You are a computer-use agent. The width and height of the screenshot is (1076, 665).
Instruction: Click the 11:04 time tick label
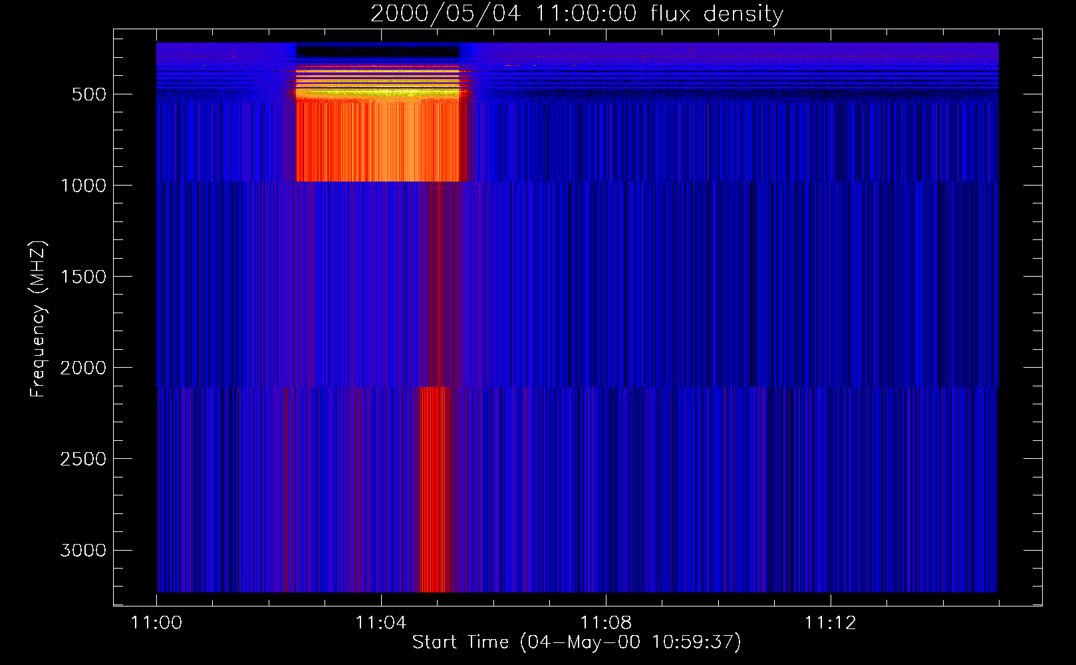point(381,623)
